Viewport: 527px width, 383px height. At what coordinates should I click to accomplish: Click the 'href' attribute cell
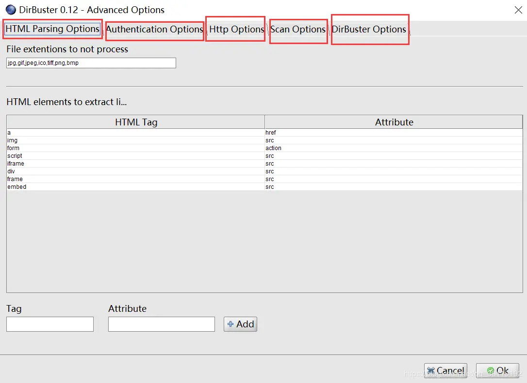(x=394, y=133)
